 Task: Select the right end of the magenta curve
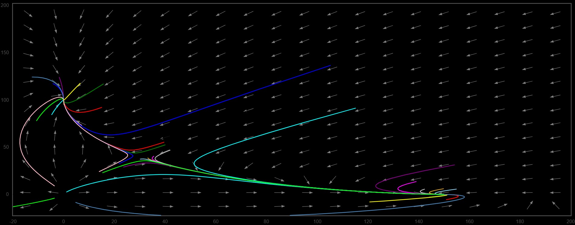click(x=416, y=182)
